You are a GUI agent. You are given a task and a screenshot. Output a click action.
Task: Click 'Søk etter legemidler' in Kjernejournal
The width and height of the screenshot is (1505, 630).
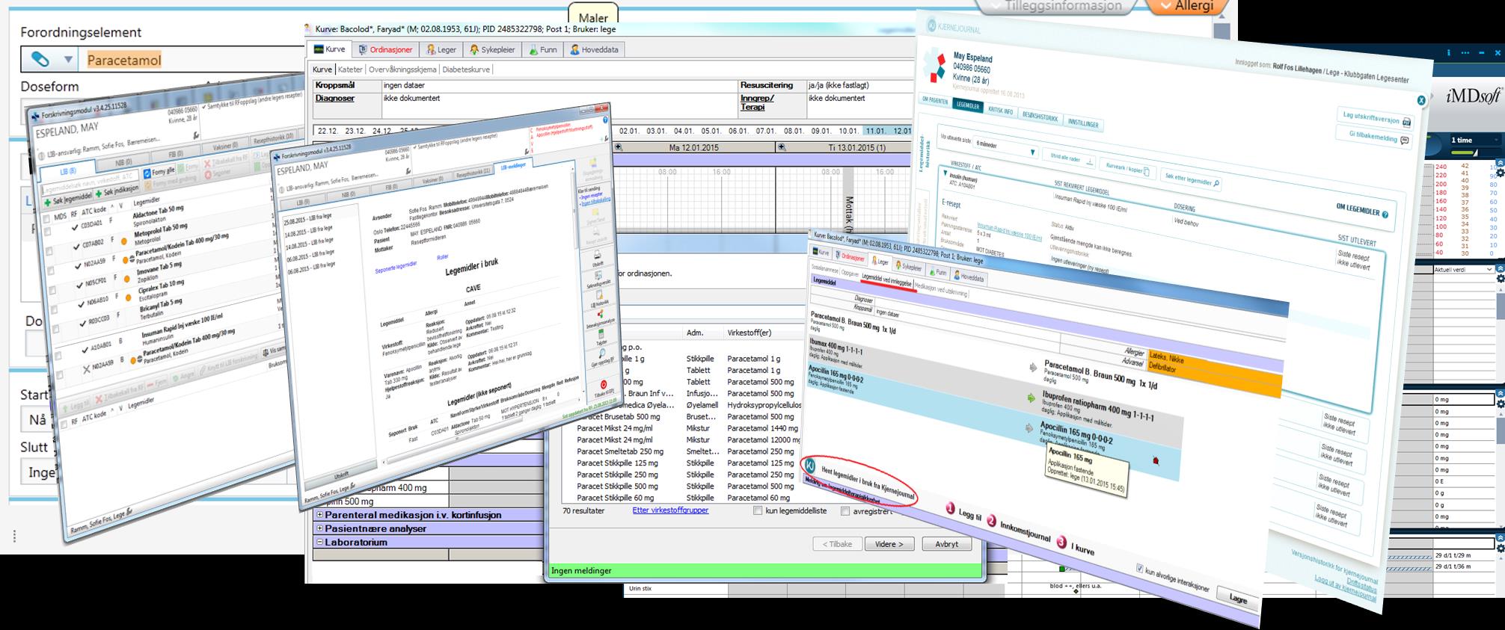1192,180
